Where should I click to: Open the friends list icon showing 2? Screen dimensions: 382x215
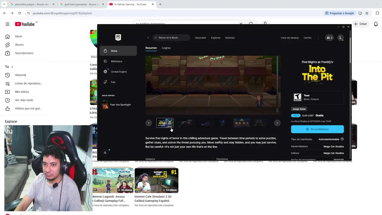329,38
